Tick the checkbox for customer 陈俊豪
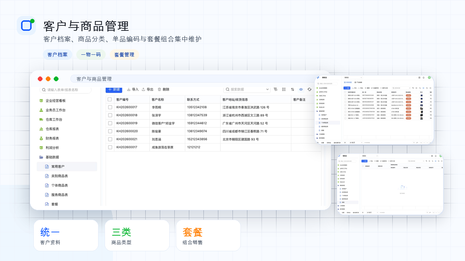Image resolution: width=465 pixels, height=261 pixels. (x=110, y=131)
